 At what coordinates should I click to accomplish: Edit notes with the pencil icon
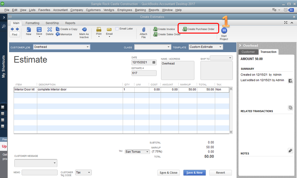[x=290, y=150]
